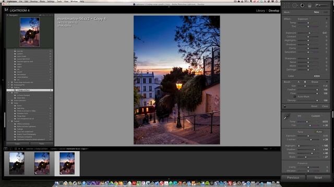Click the bottom Reset button
This screenshot has width=334, height=187.
coord(318,178)
